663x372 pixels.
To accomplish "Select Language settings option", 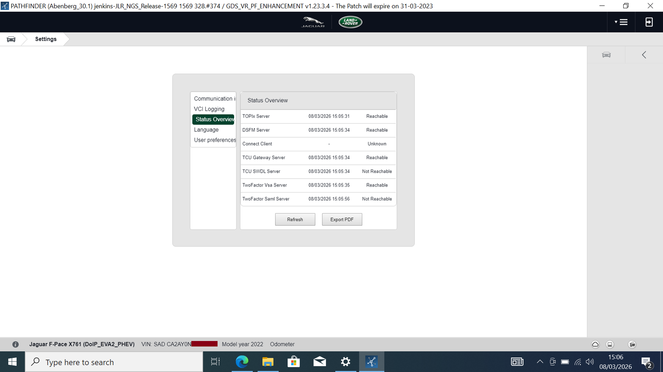I will 206,130.
